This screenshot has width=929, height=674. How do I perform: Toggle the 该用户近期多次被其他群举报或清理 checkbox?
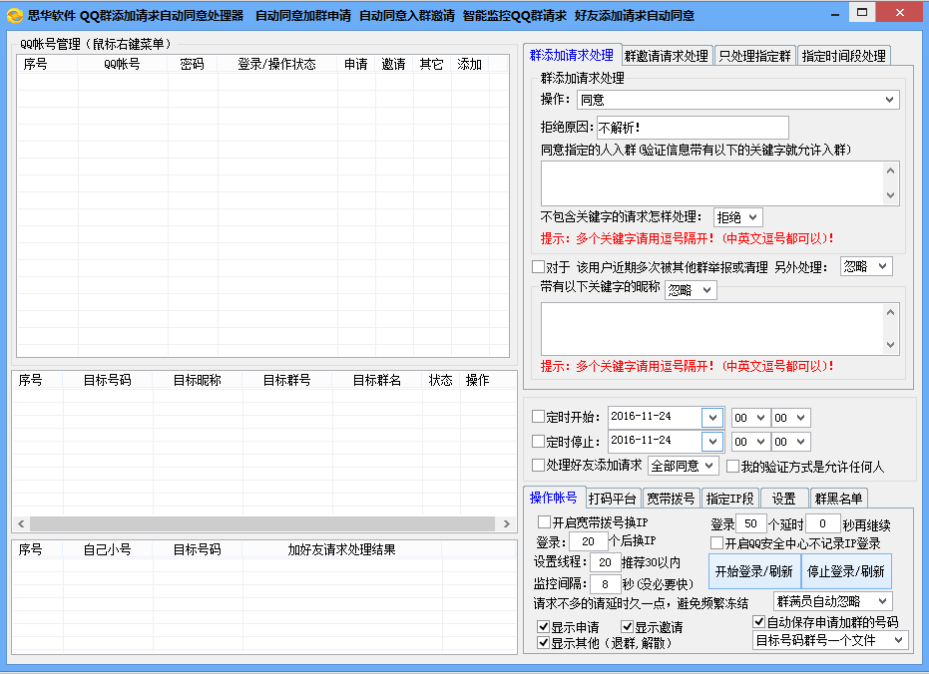[x=538, y=266]
